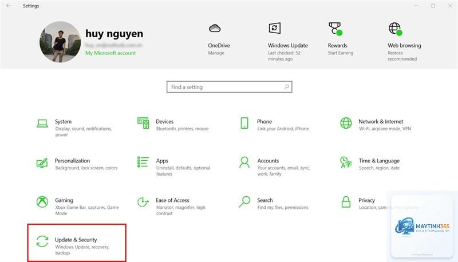Click the OneDrive Manage text
The image size is (458, 262).
[x=216, y=53]
